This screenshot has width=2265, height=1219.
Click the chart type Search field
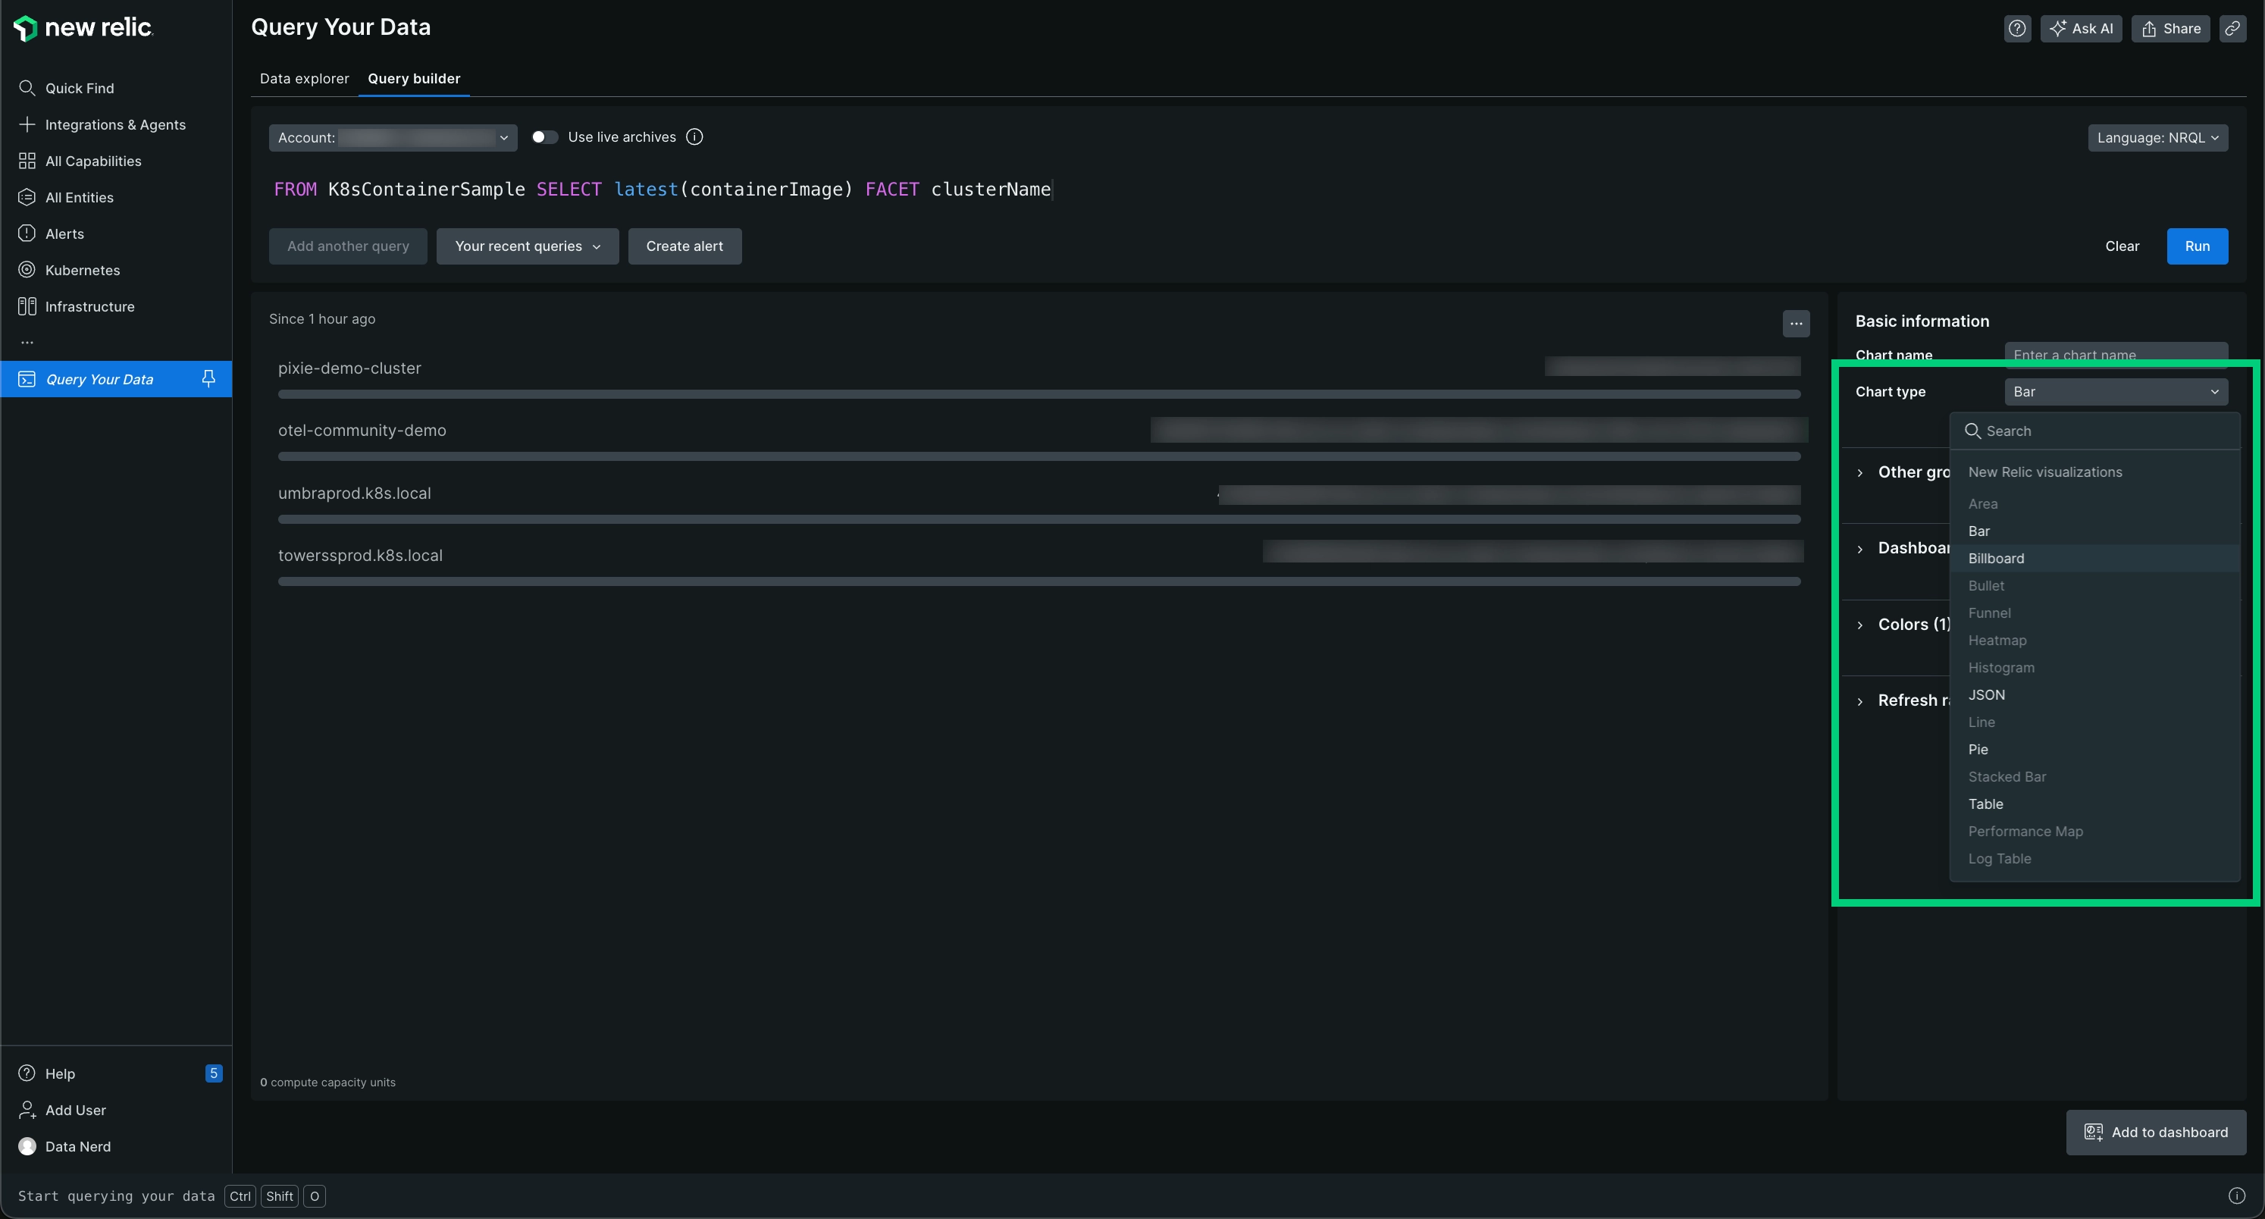2094,431
